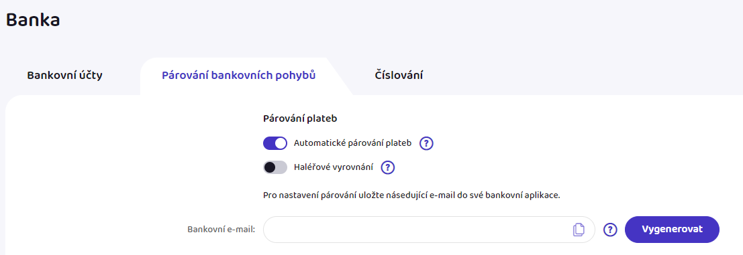The image size is (743, 255).
Task: Click the Banka page heading
Action: coord(33,20)
